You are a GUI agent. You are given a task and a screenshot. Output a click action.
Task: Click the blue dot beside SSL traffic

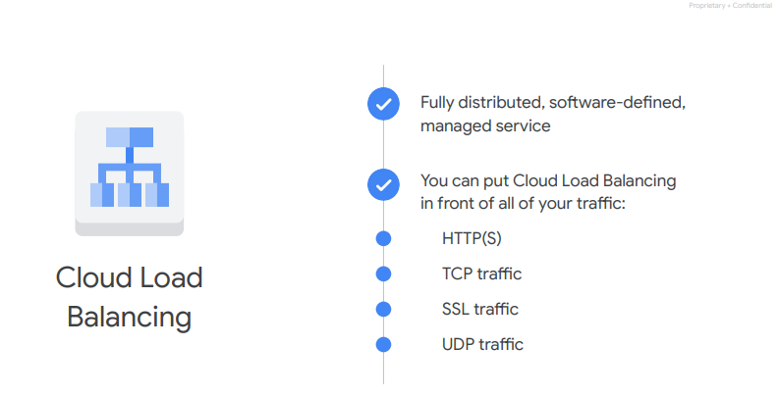[x=383, y=309]
